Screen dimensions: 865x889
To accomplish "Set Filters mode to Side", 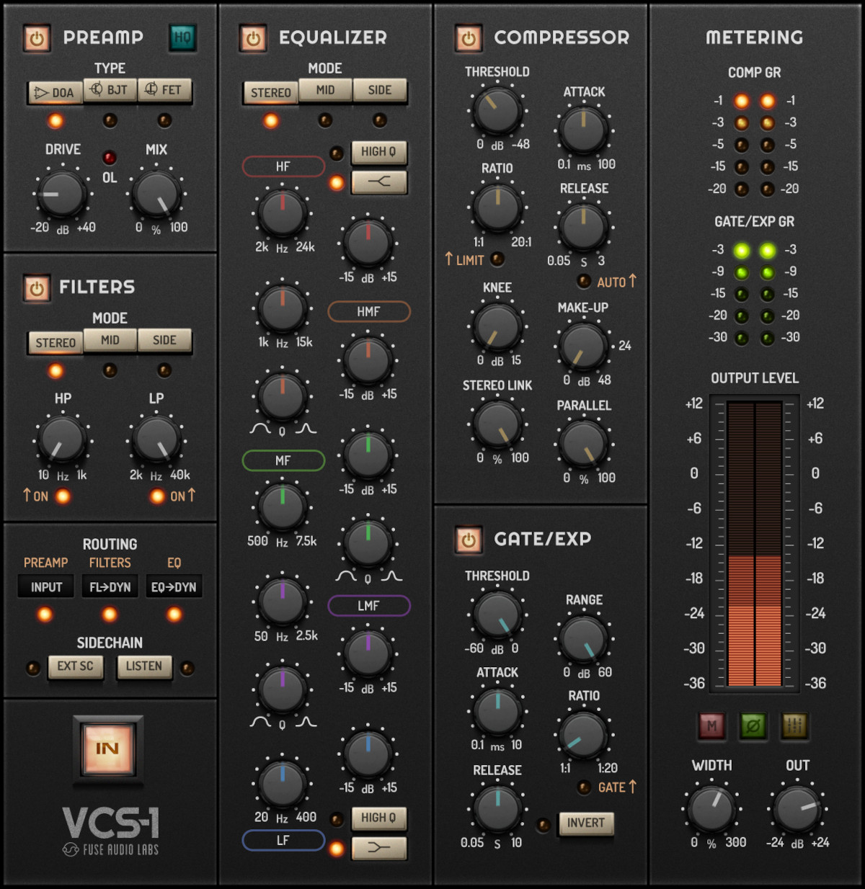I will [x=164, y=340].
